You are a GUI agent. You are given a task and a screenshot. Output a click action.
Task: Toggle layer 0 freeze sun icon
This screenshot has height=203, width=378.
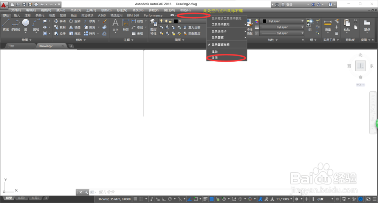(x=166, y=21)
